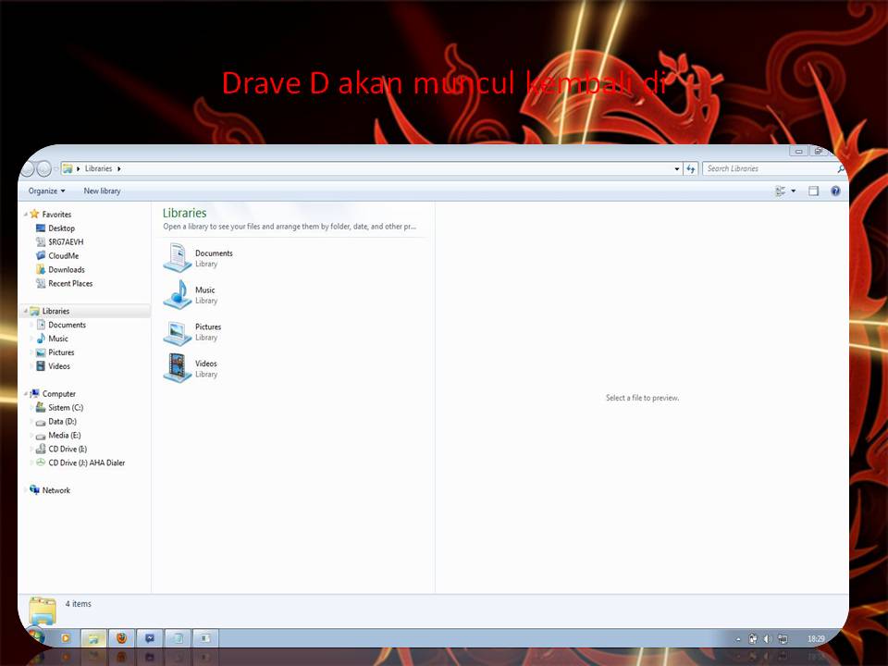Click the Network icon in navigation pane
888x666 pixels.
point(34,490)
